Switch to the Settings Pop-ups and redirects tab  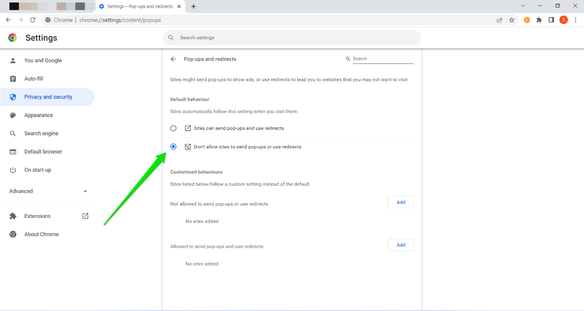139,6
